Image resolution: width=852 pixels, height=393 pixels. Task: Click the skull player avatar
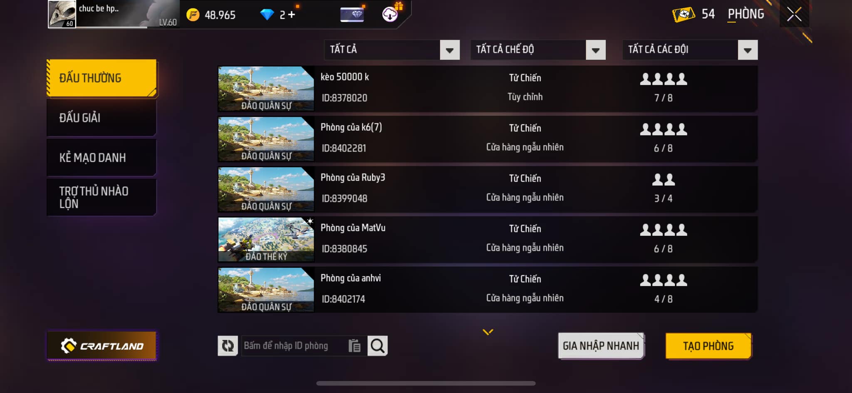click(x=62, y=14)
